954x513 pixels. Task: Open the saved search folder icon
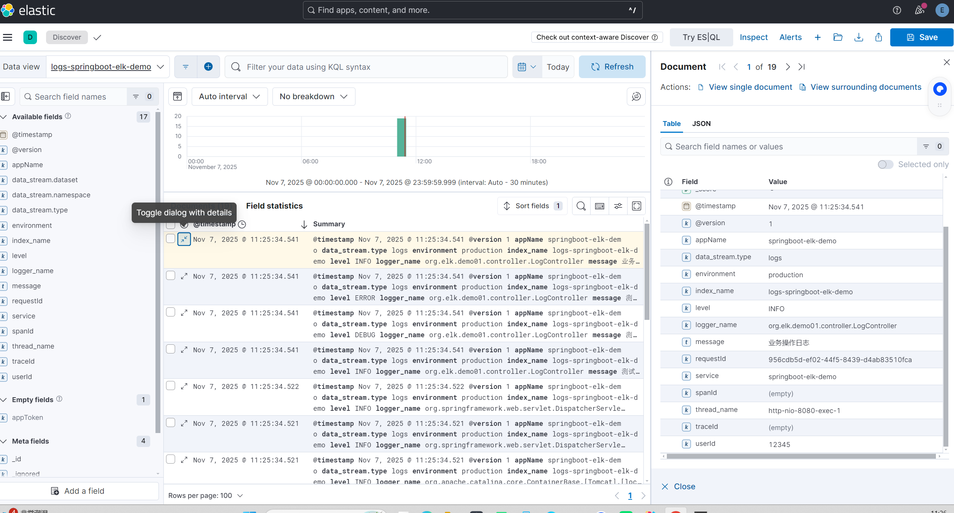click(x=838, y=37)
